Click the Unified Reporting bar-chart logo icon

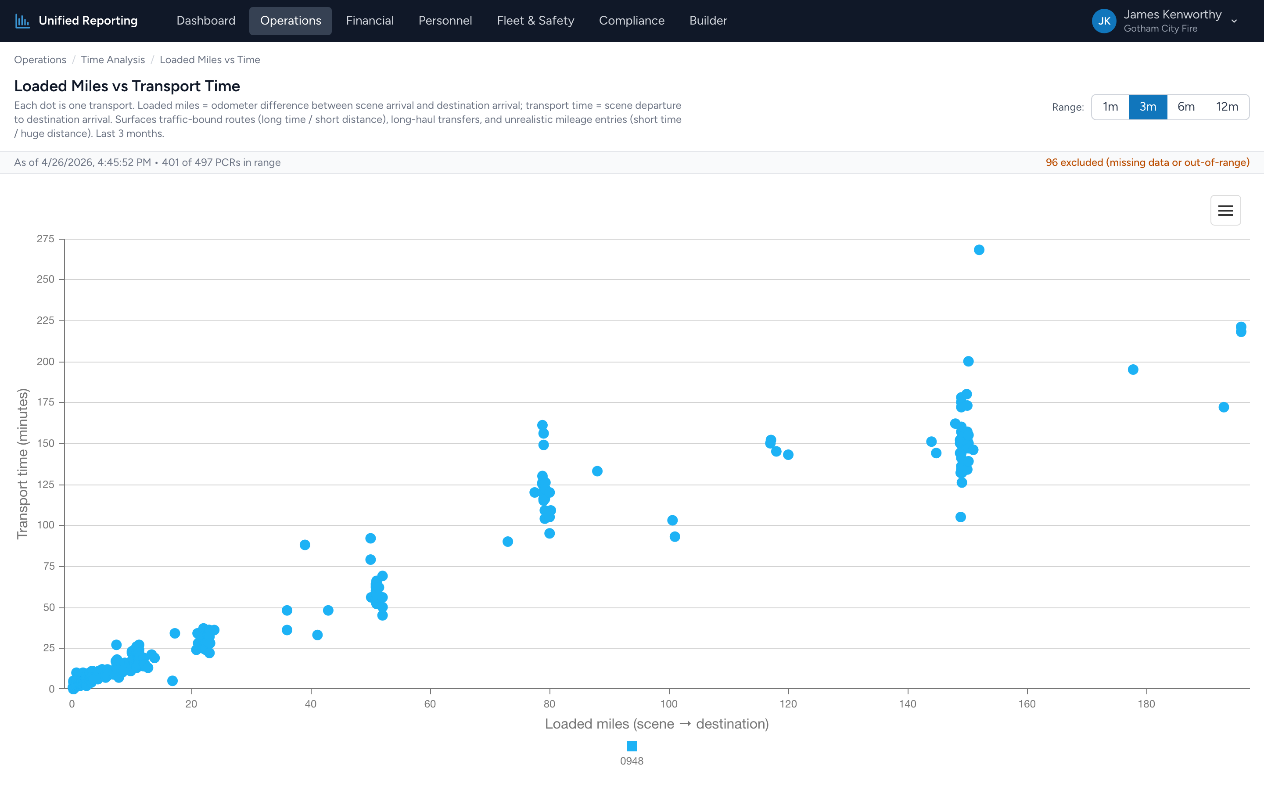[22, 21]
